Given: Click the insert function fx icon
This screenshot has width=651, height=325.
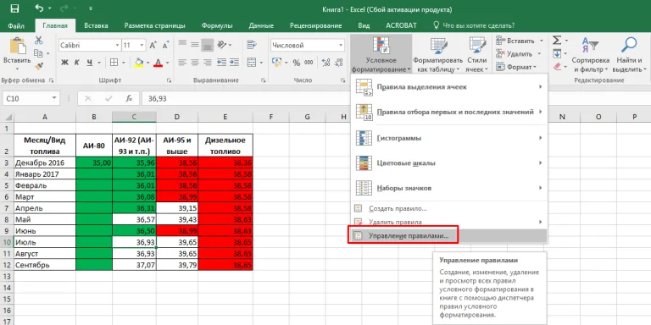Looking at the screenshot, I should click(129, 99).
